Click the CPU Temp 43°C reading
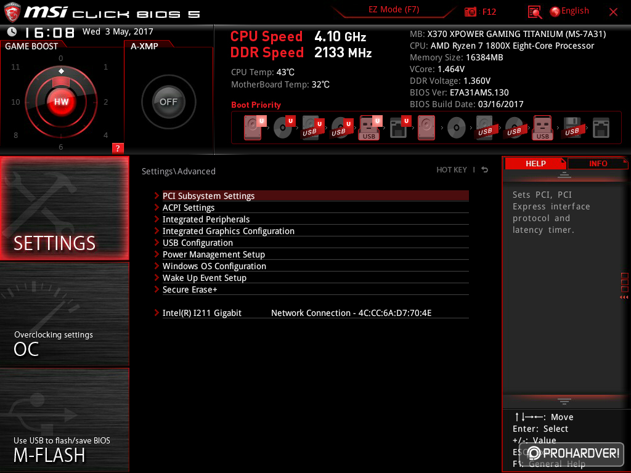 click(263, 72)
